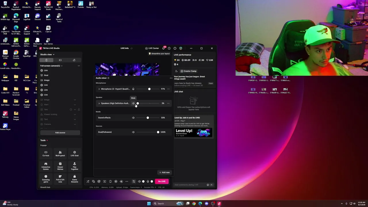Open the Full-screen camera scene more options
Screen dimensions: 368x207
click(x=79, y=66)
